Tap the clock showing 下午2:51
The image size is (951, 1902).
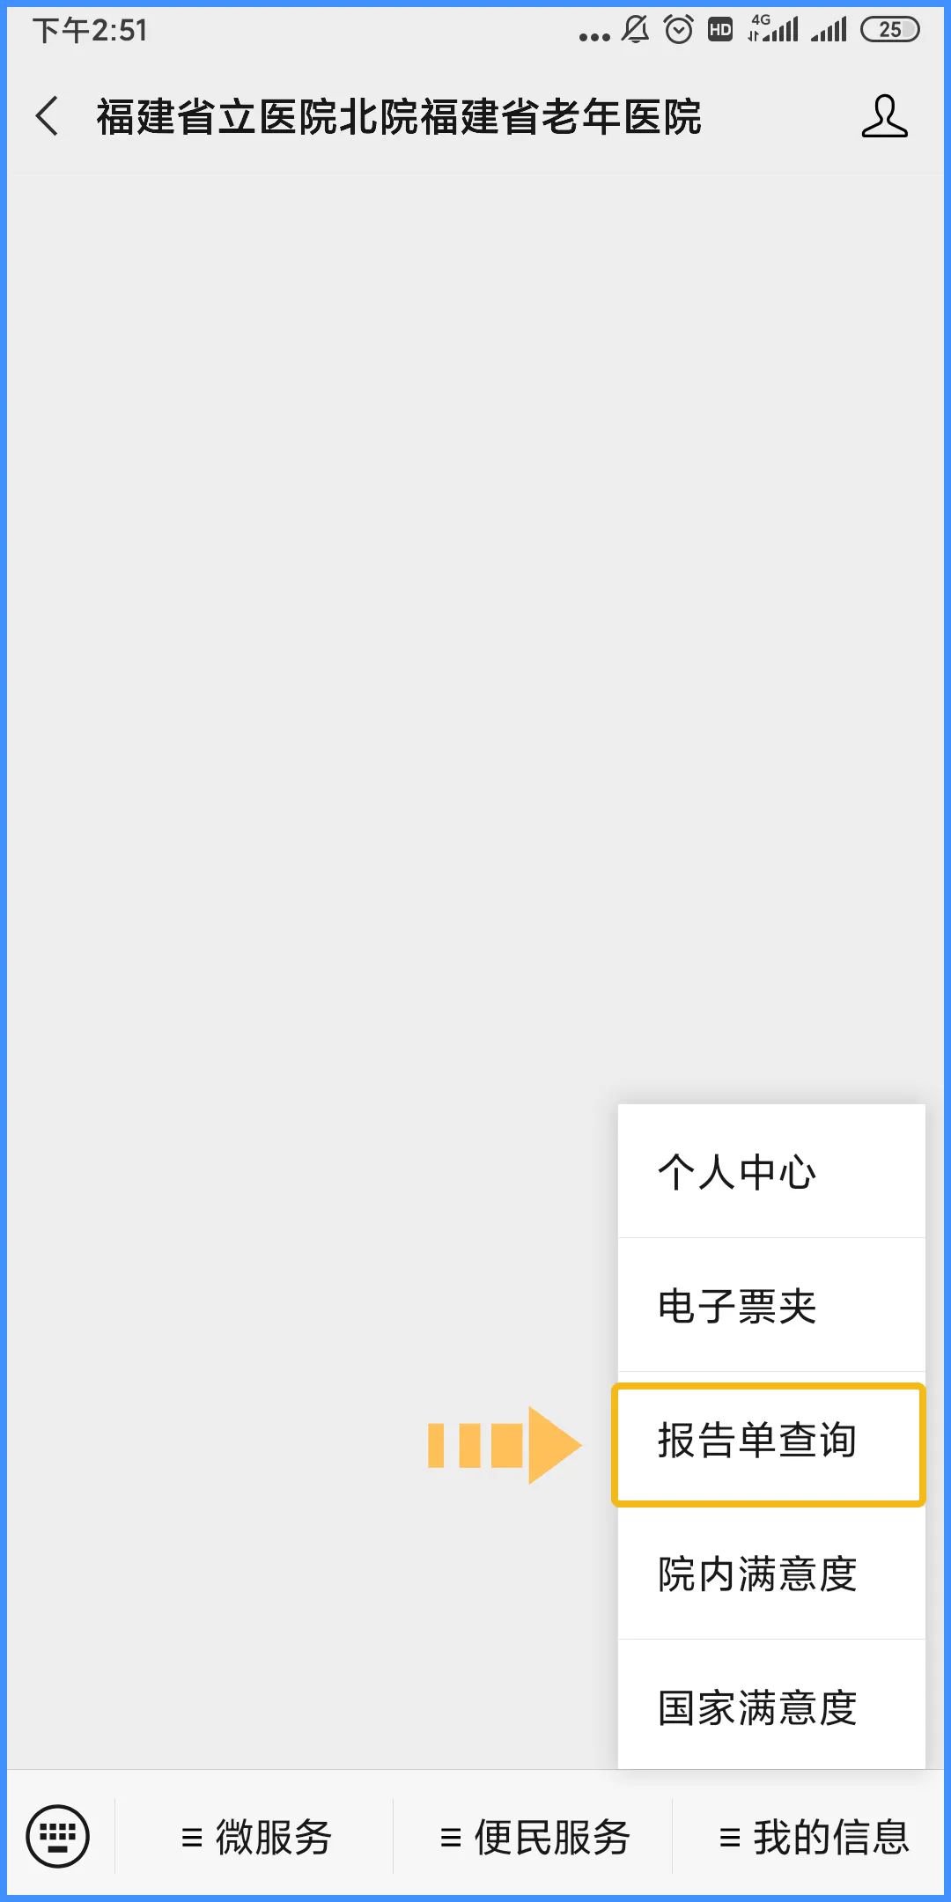click(90, 31)
